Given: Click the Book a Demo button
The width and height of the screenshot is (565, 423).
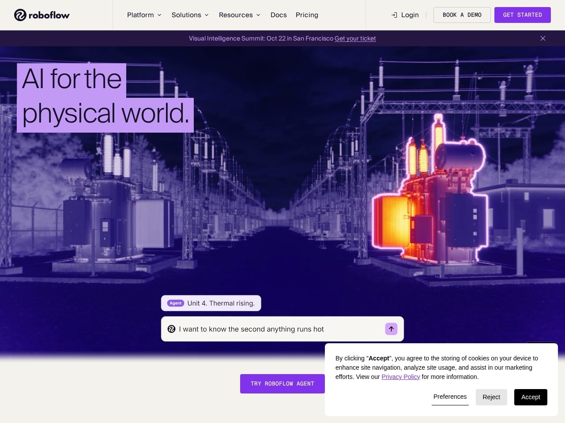Looking at the screenshot, I should (x=462, y=15).
